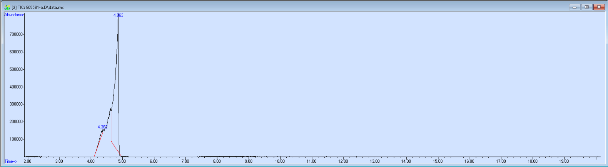Click the 100000 abundance tick label

[x=17, y=139]
